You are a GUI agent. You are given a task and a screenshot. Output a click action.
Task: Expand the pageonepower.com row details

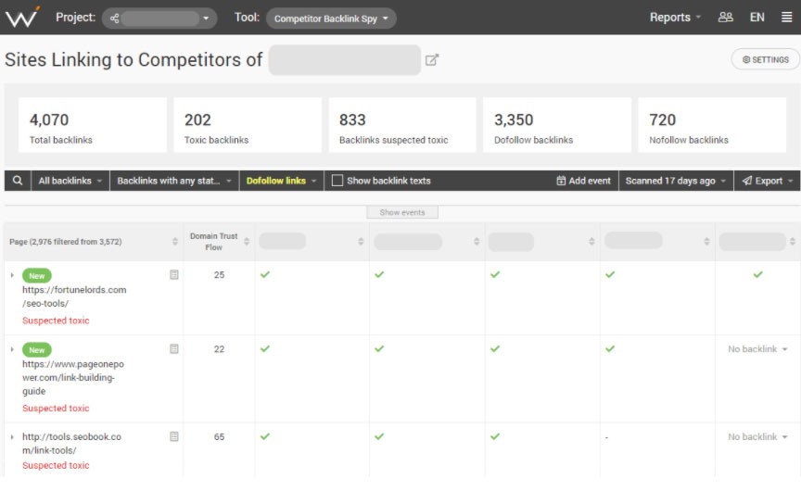[12, 350]
